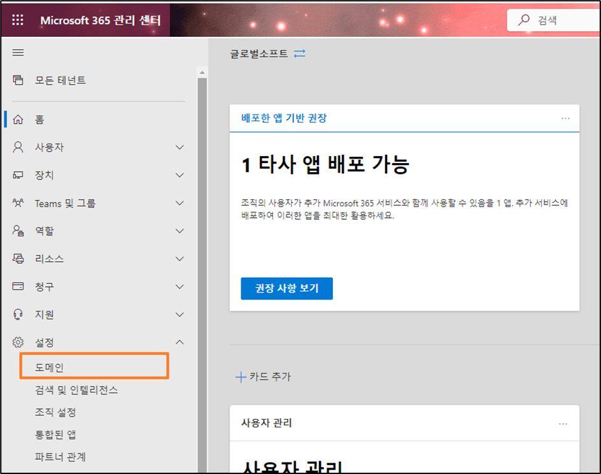Screen dimensions: 601x474
Task: Open 파트너 관계 menu item
Action: click(x=60, y=457)
